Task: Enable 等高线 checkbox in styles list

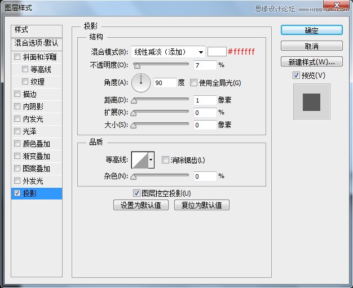Action: (x=25, y=69)
